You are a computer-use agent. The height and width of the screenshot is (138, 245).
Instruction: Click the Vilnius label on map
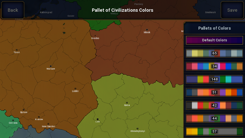pyautogui.click(x=114, y=14)
